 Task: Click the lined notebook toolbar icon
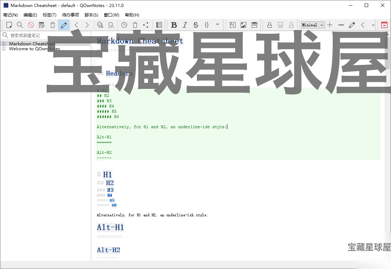click(159, 25)
